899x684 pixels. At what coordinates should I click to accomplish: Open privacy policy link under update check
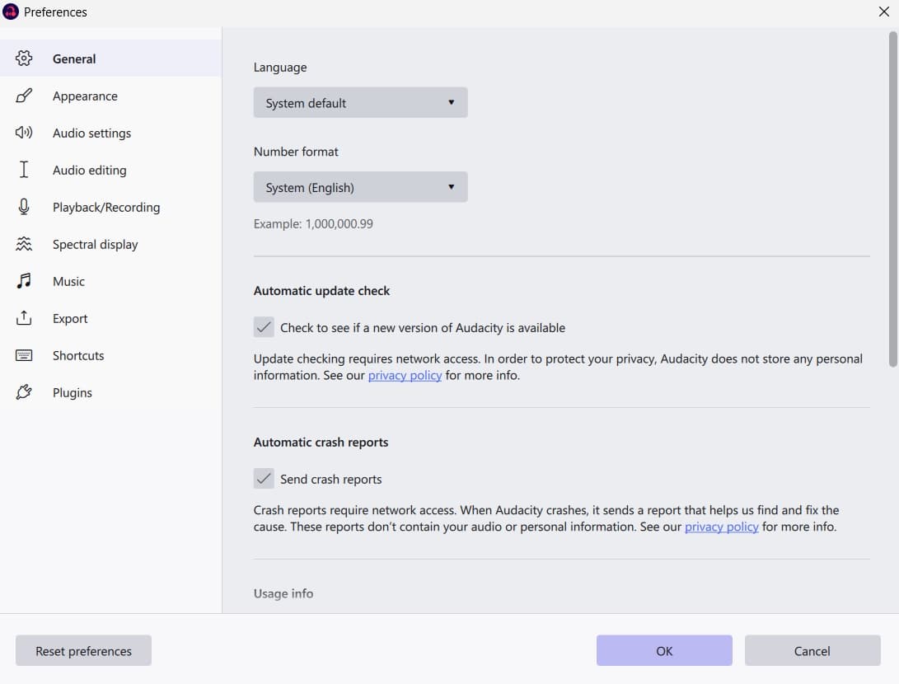click(x=405, y=376)
